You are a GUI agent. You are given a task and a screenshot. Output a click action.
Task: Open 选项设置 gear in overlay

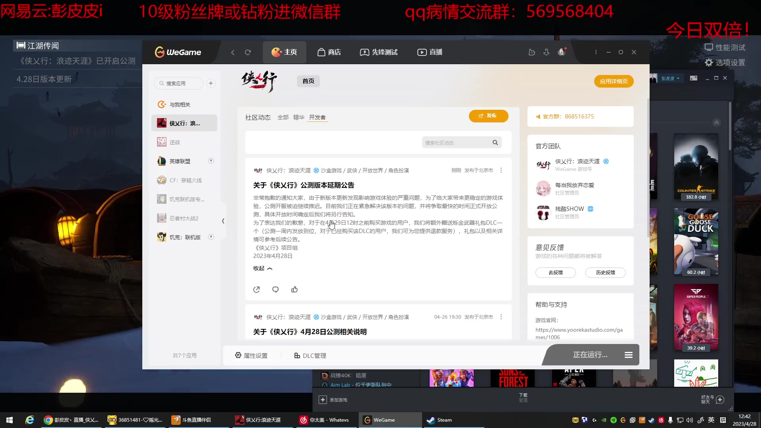point(725,63)
